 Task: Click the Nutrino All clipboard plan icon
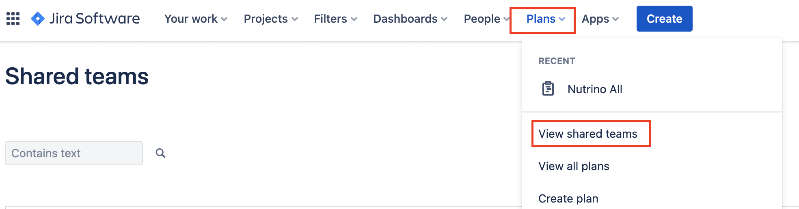[548, 89]
